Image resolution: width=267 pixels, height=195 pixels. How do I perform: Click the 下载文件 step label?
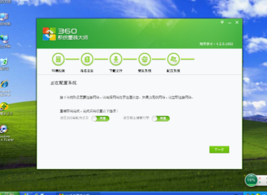[116, 71]
